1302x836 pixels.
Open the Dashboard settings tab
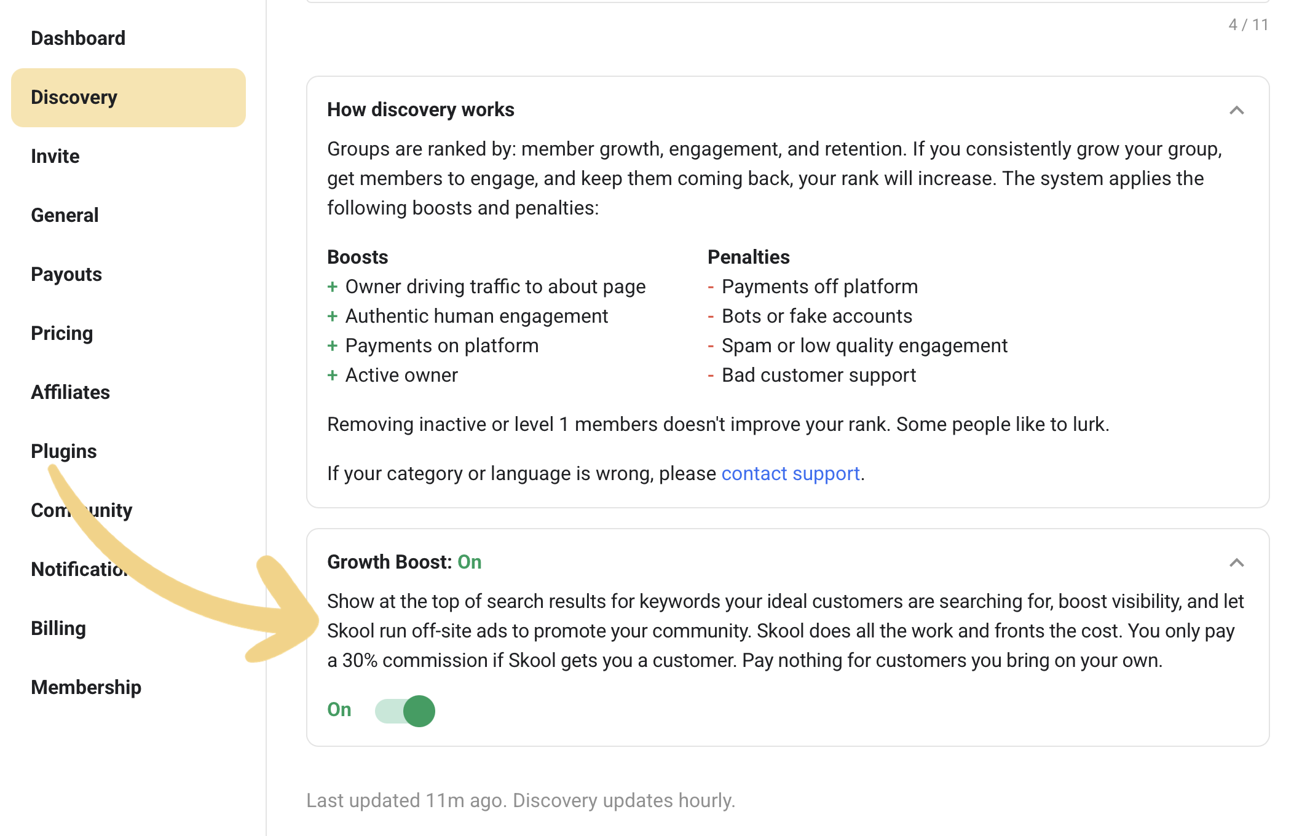coord(78,38)
